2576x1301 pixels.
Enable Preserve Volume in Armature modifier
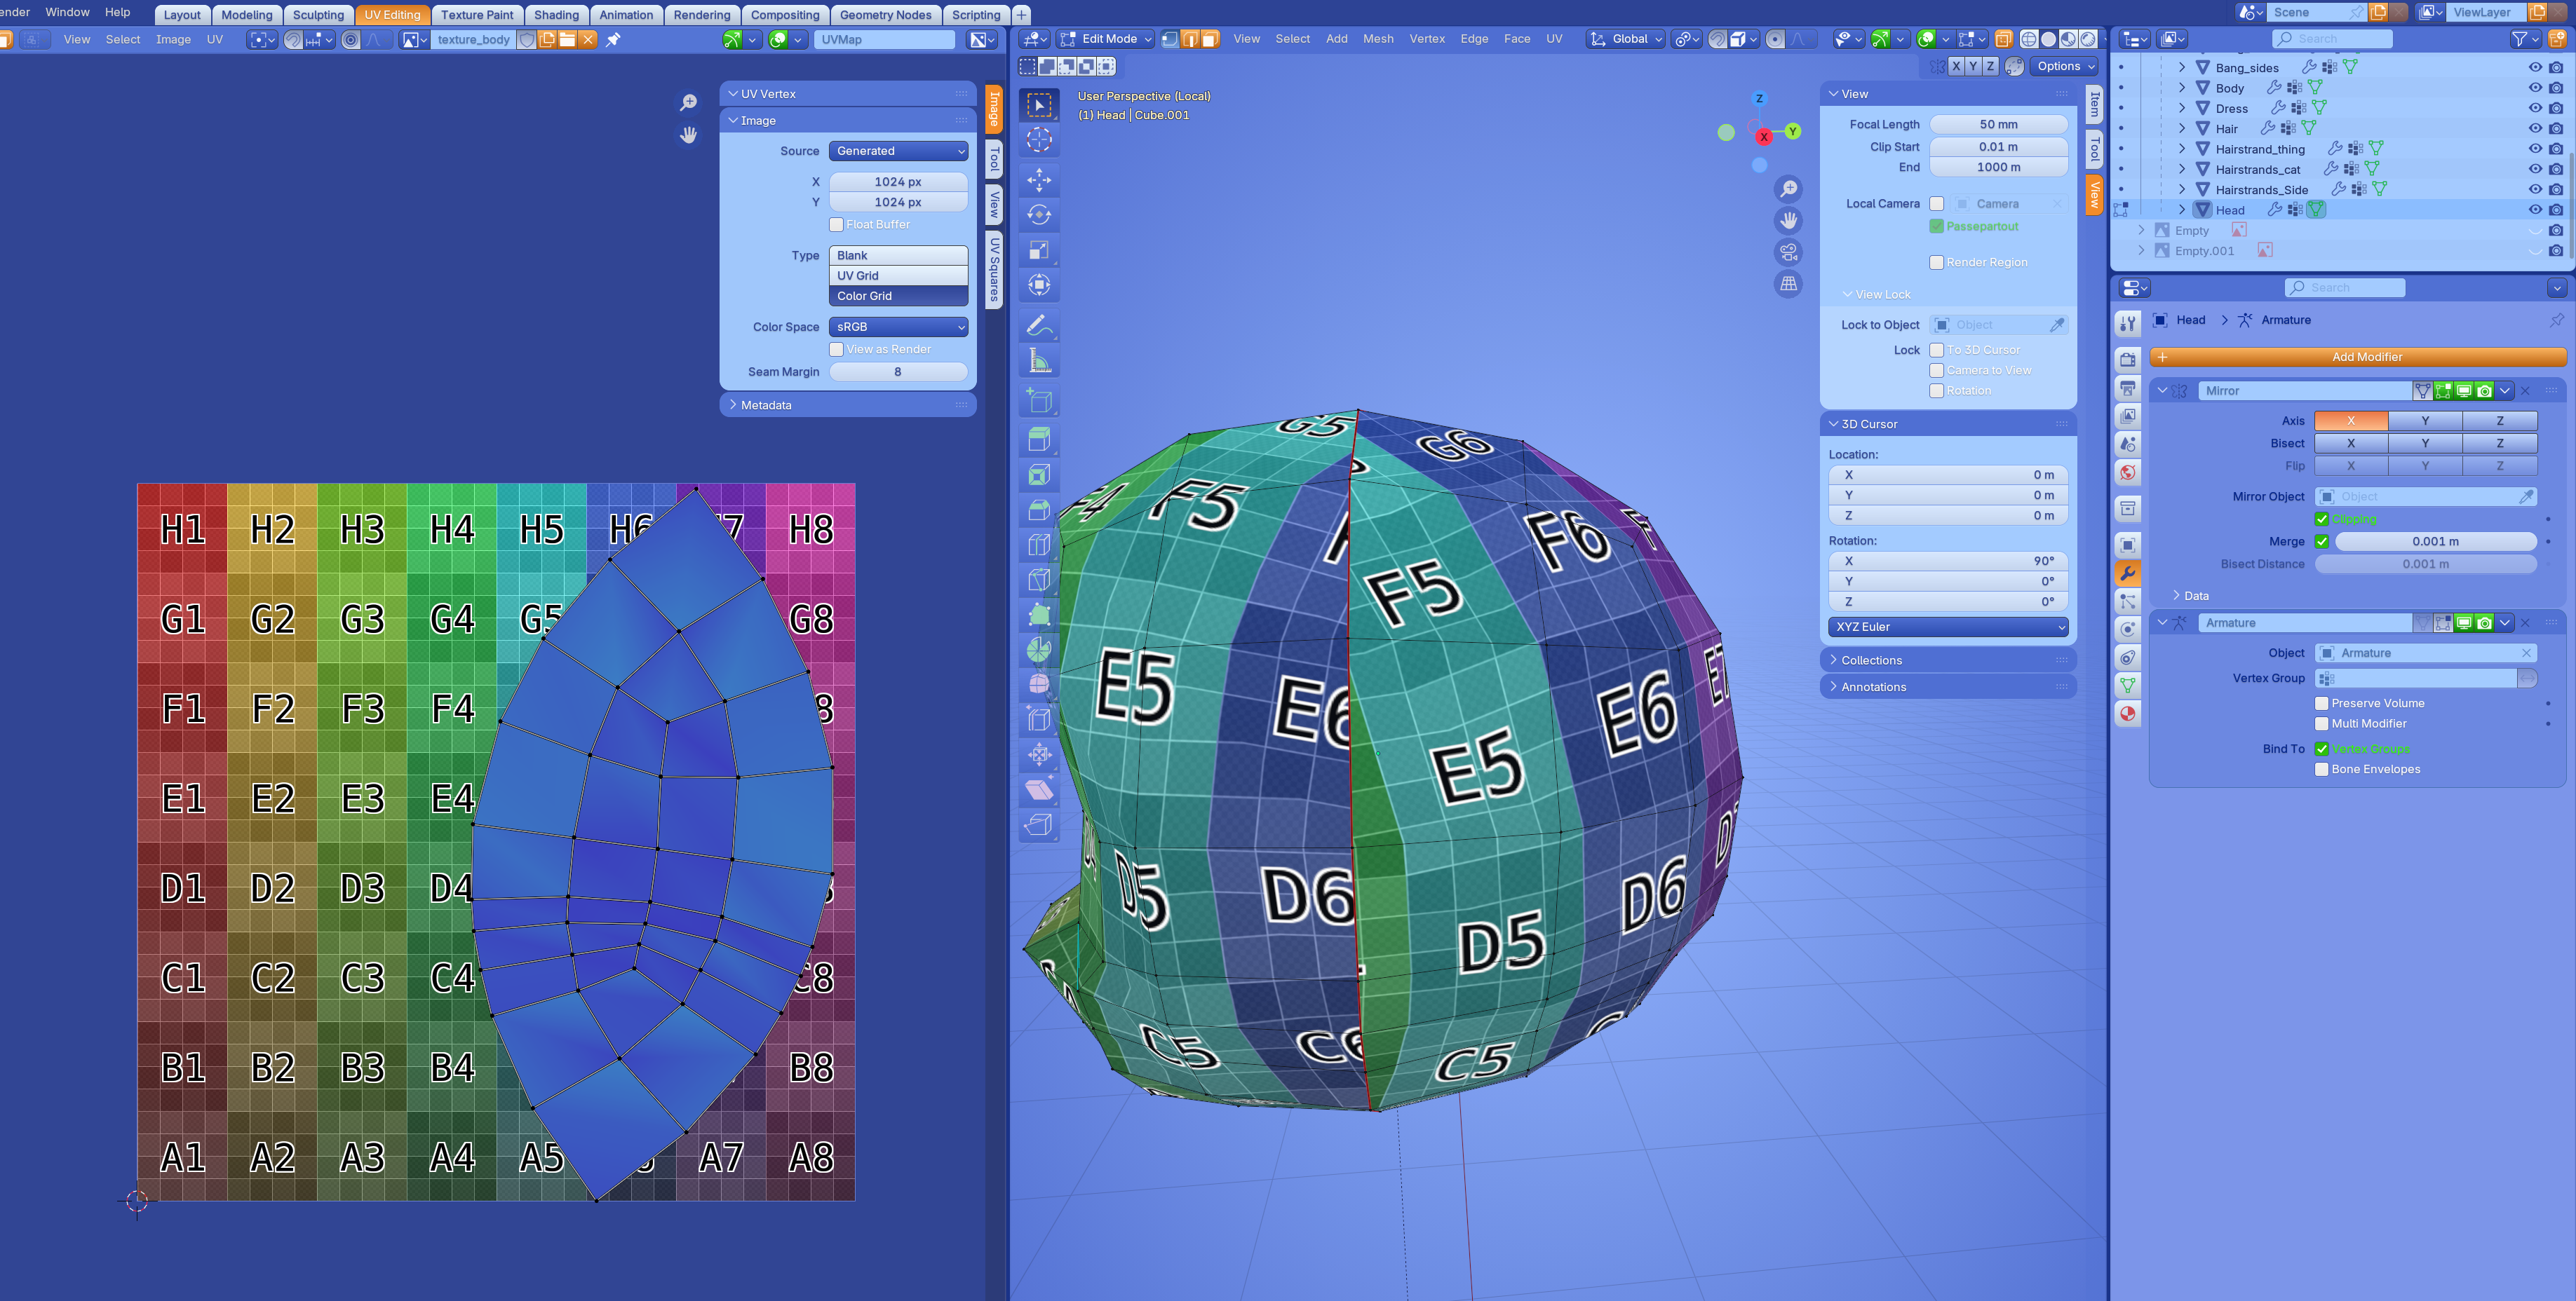[x=2322, y=704]
